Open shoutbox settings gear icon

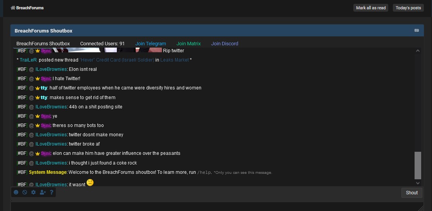click(33, 192)
